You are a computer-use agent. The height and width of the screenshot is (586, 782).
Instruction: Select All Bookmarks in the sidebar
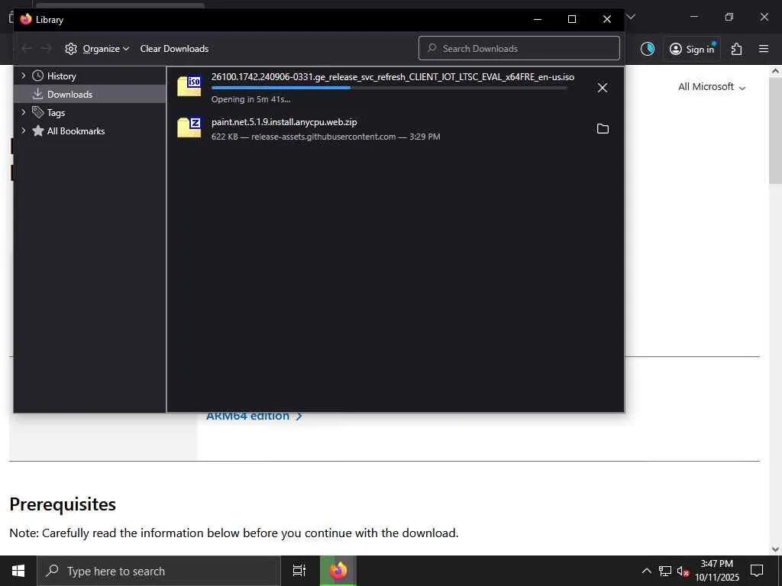(76, 131)
